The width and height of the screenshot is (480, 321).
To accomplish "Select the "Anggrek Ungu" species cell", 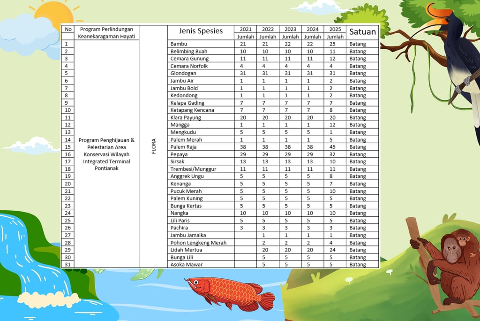I will point(201,176).
